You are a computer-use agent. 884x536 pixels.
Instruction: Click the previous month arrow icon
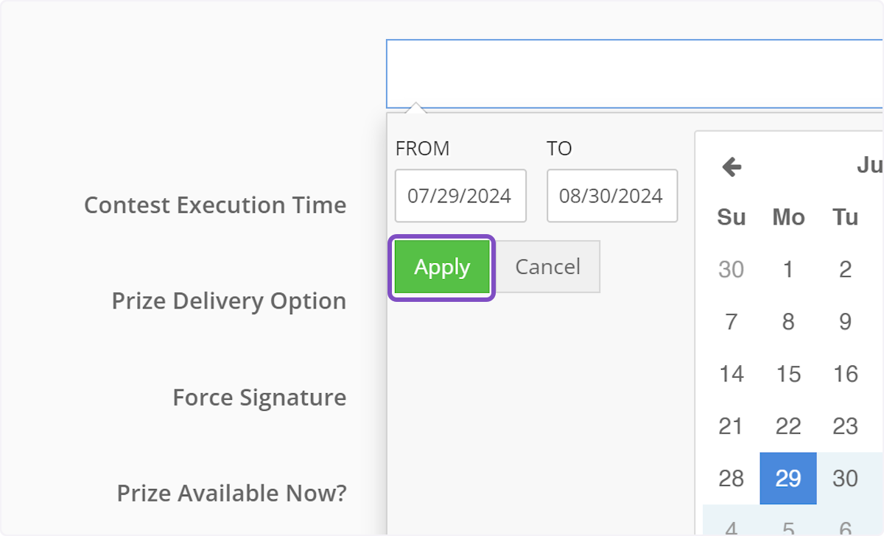click(x=732, y=167)
